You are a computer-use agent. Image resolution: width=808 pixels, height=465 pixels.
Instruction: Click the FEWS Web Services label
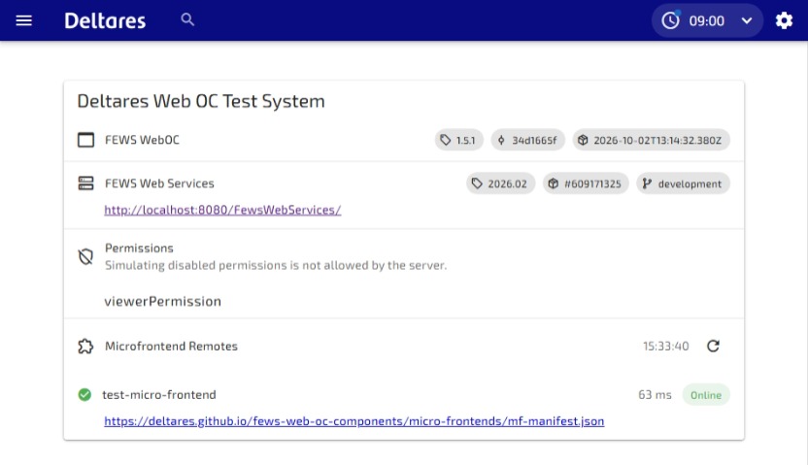click(159, 183)
